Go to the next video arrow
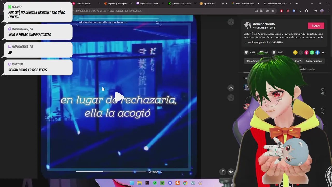The width and height of the screenshot is (332, 187). point(231,98)
